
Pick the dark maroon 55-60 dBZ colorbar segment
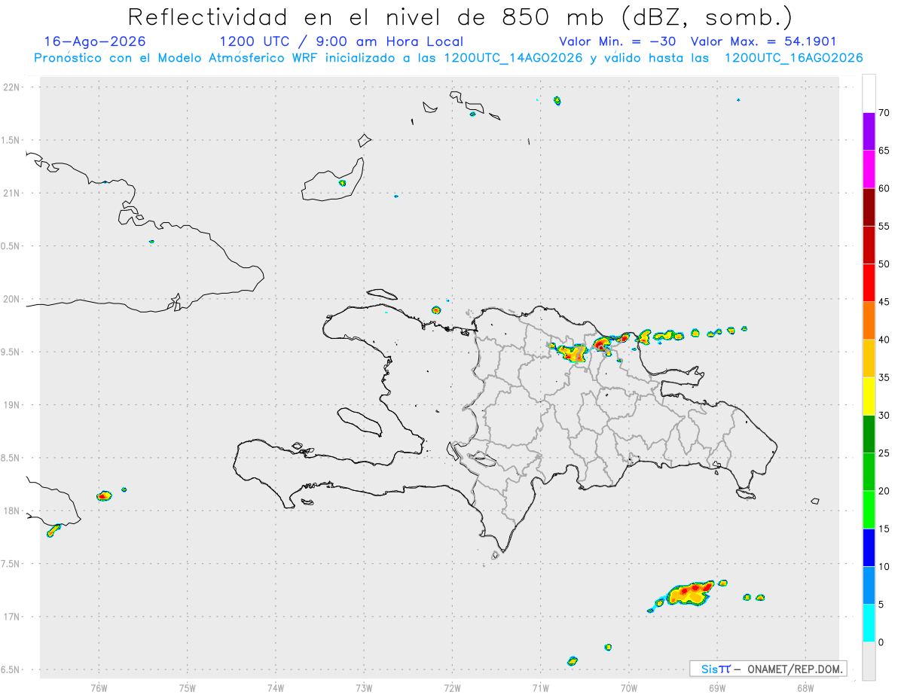tap(869, 207)
